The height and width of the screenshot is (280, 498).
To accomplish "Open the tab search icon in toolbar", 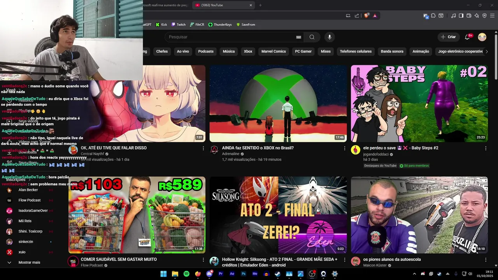I will point(441,16).
